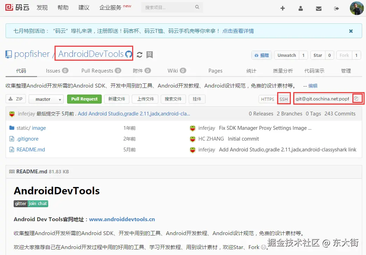Click the .gitignore file icon
Viewport: 366px width, 255px height.
tap(12, 139)
